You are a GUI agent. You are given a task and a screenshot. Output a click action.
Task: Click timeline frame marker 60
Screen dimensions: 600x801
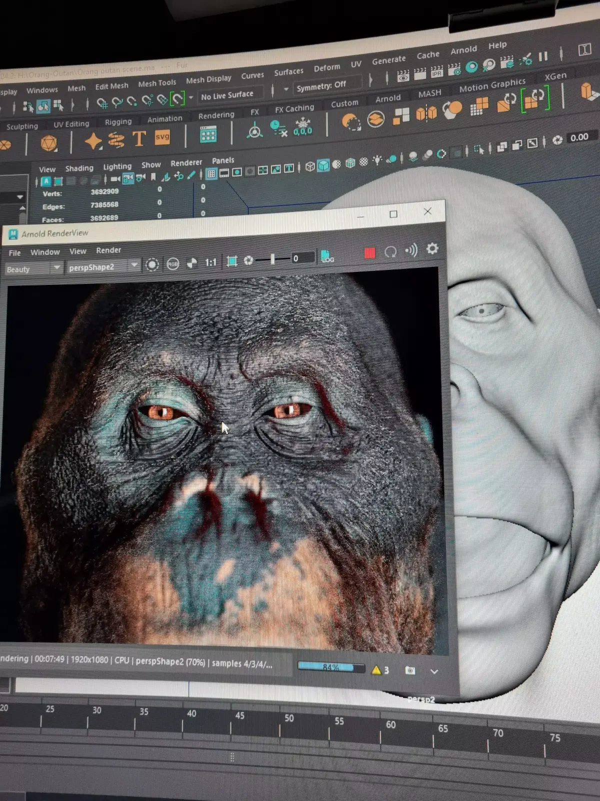(390, 724)
